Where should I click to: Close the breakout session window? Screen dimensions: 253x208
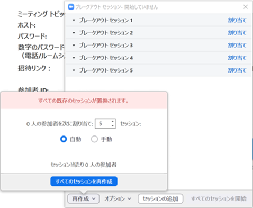coord(246,7)
